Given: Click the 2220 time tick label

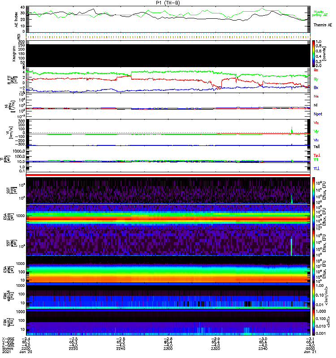Looking at the screenshot, I should tap(73, 349).
